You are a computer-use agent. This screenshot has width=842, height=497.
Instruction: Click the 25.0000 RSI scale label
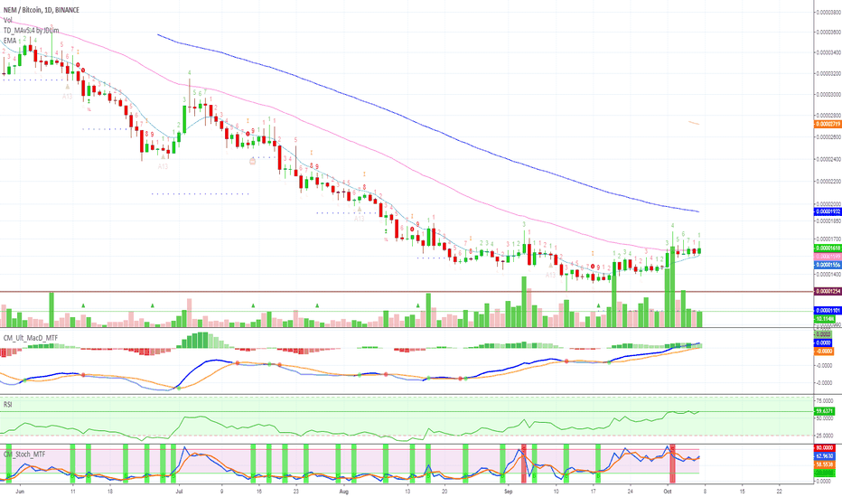pyautogui.click(x=826, y=436)
